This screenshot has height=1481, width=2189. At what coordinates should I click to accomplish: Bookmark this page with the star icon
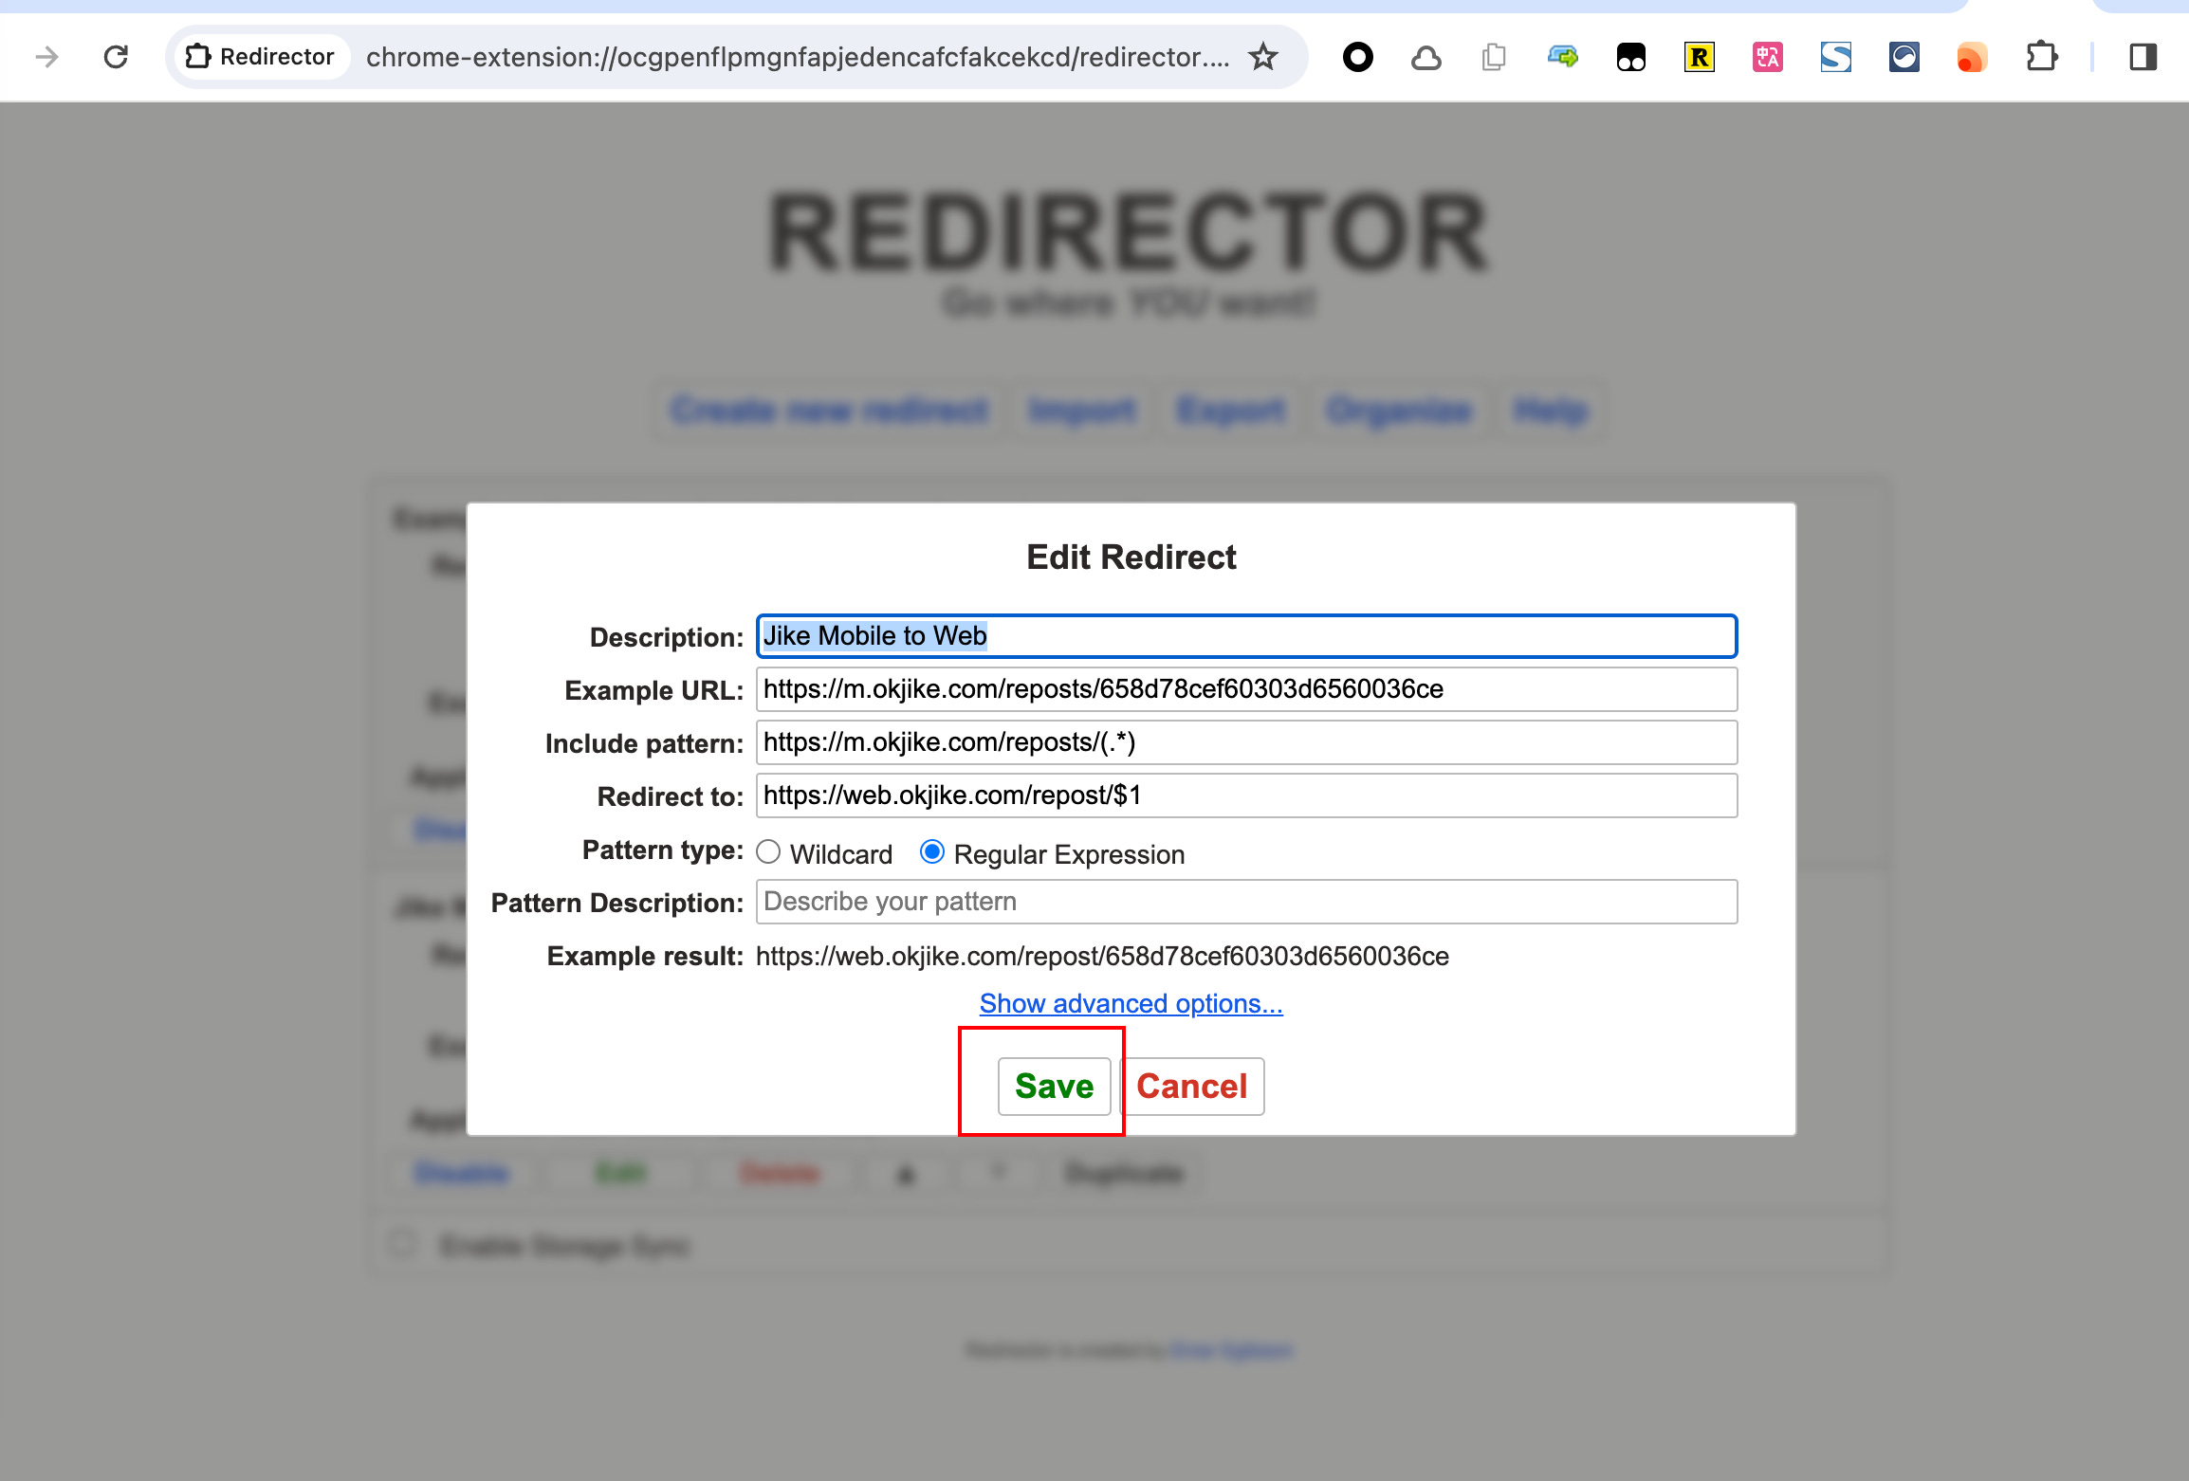[1262, 58]
